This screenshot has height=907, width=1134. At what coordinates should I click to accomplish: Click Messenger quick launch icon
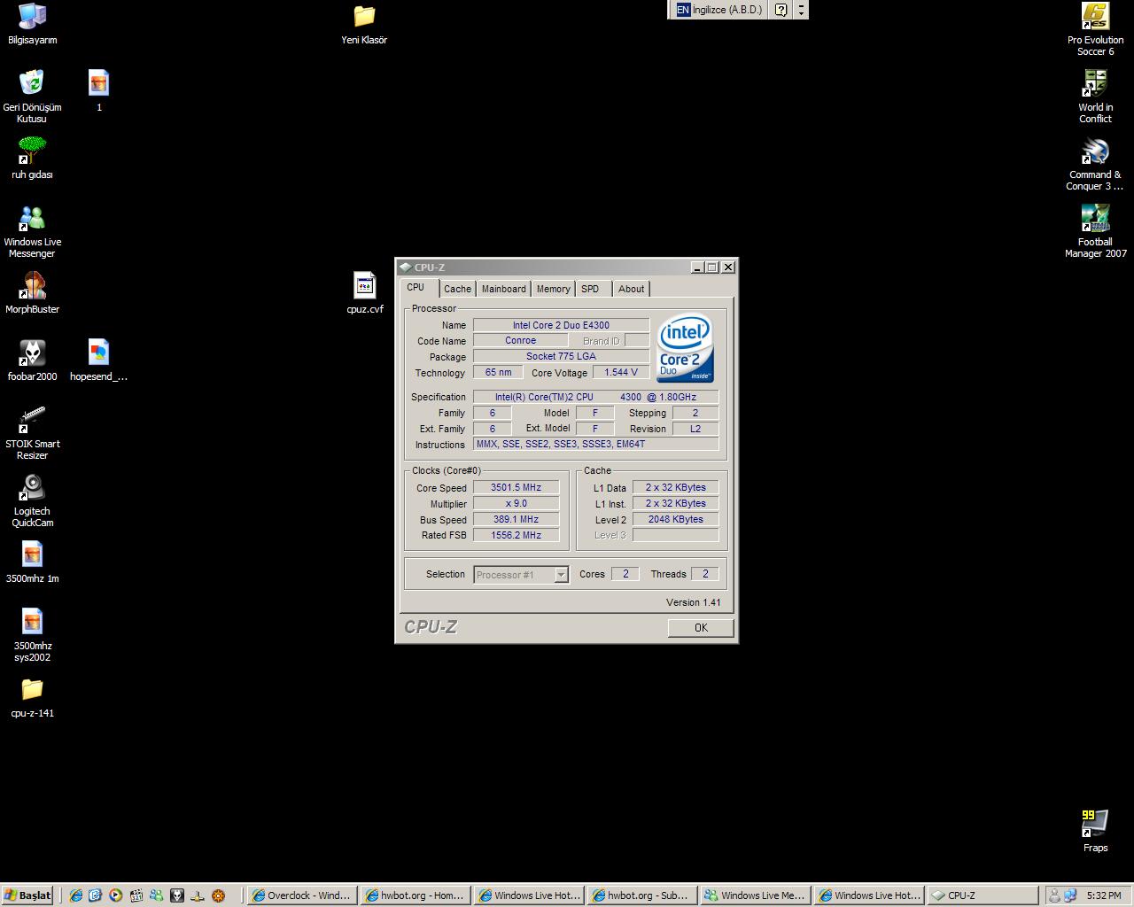(156, 895)
